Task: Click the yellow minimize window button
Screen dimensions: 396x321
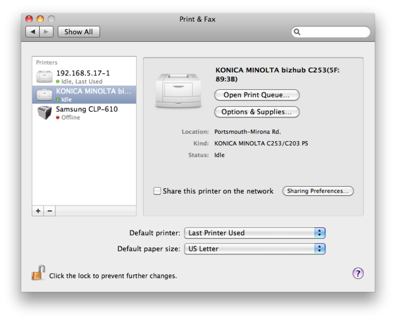Action: [40, 19]
